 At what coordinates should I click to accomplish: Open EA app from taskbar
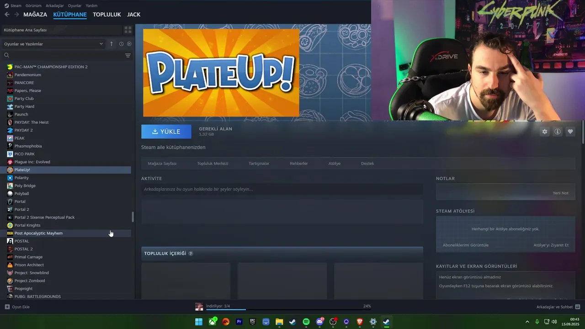[x=226, y=322]
